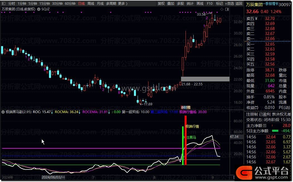Click the 买五 price 32.56
Image resolution: width=293 pixels, height=182 pixels.
[x=270, y=64]
